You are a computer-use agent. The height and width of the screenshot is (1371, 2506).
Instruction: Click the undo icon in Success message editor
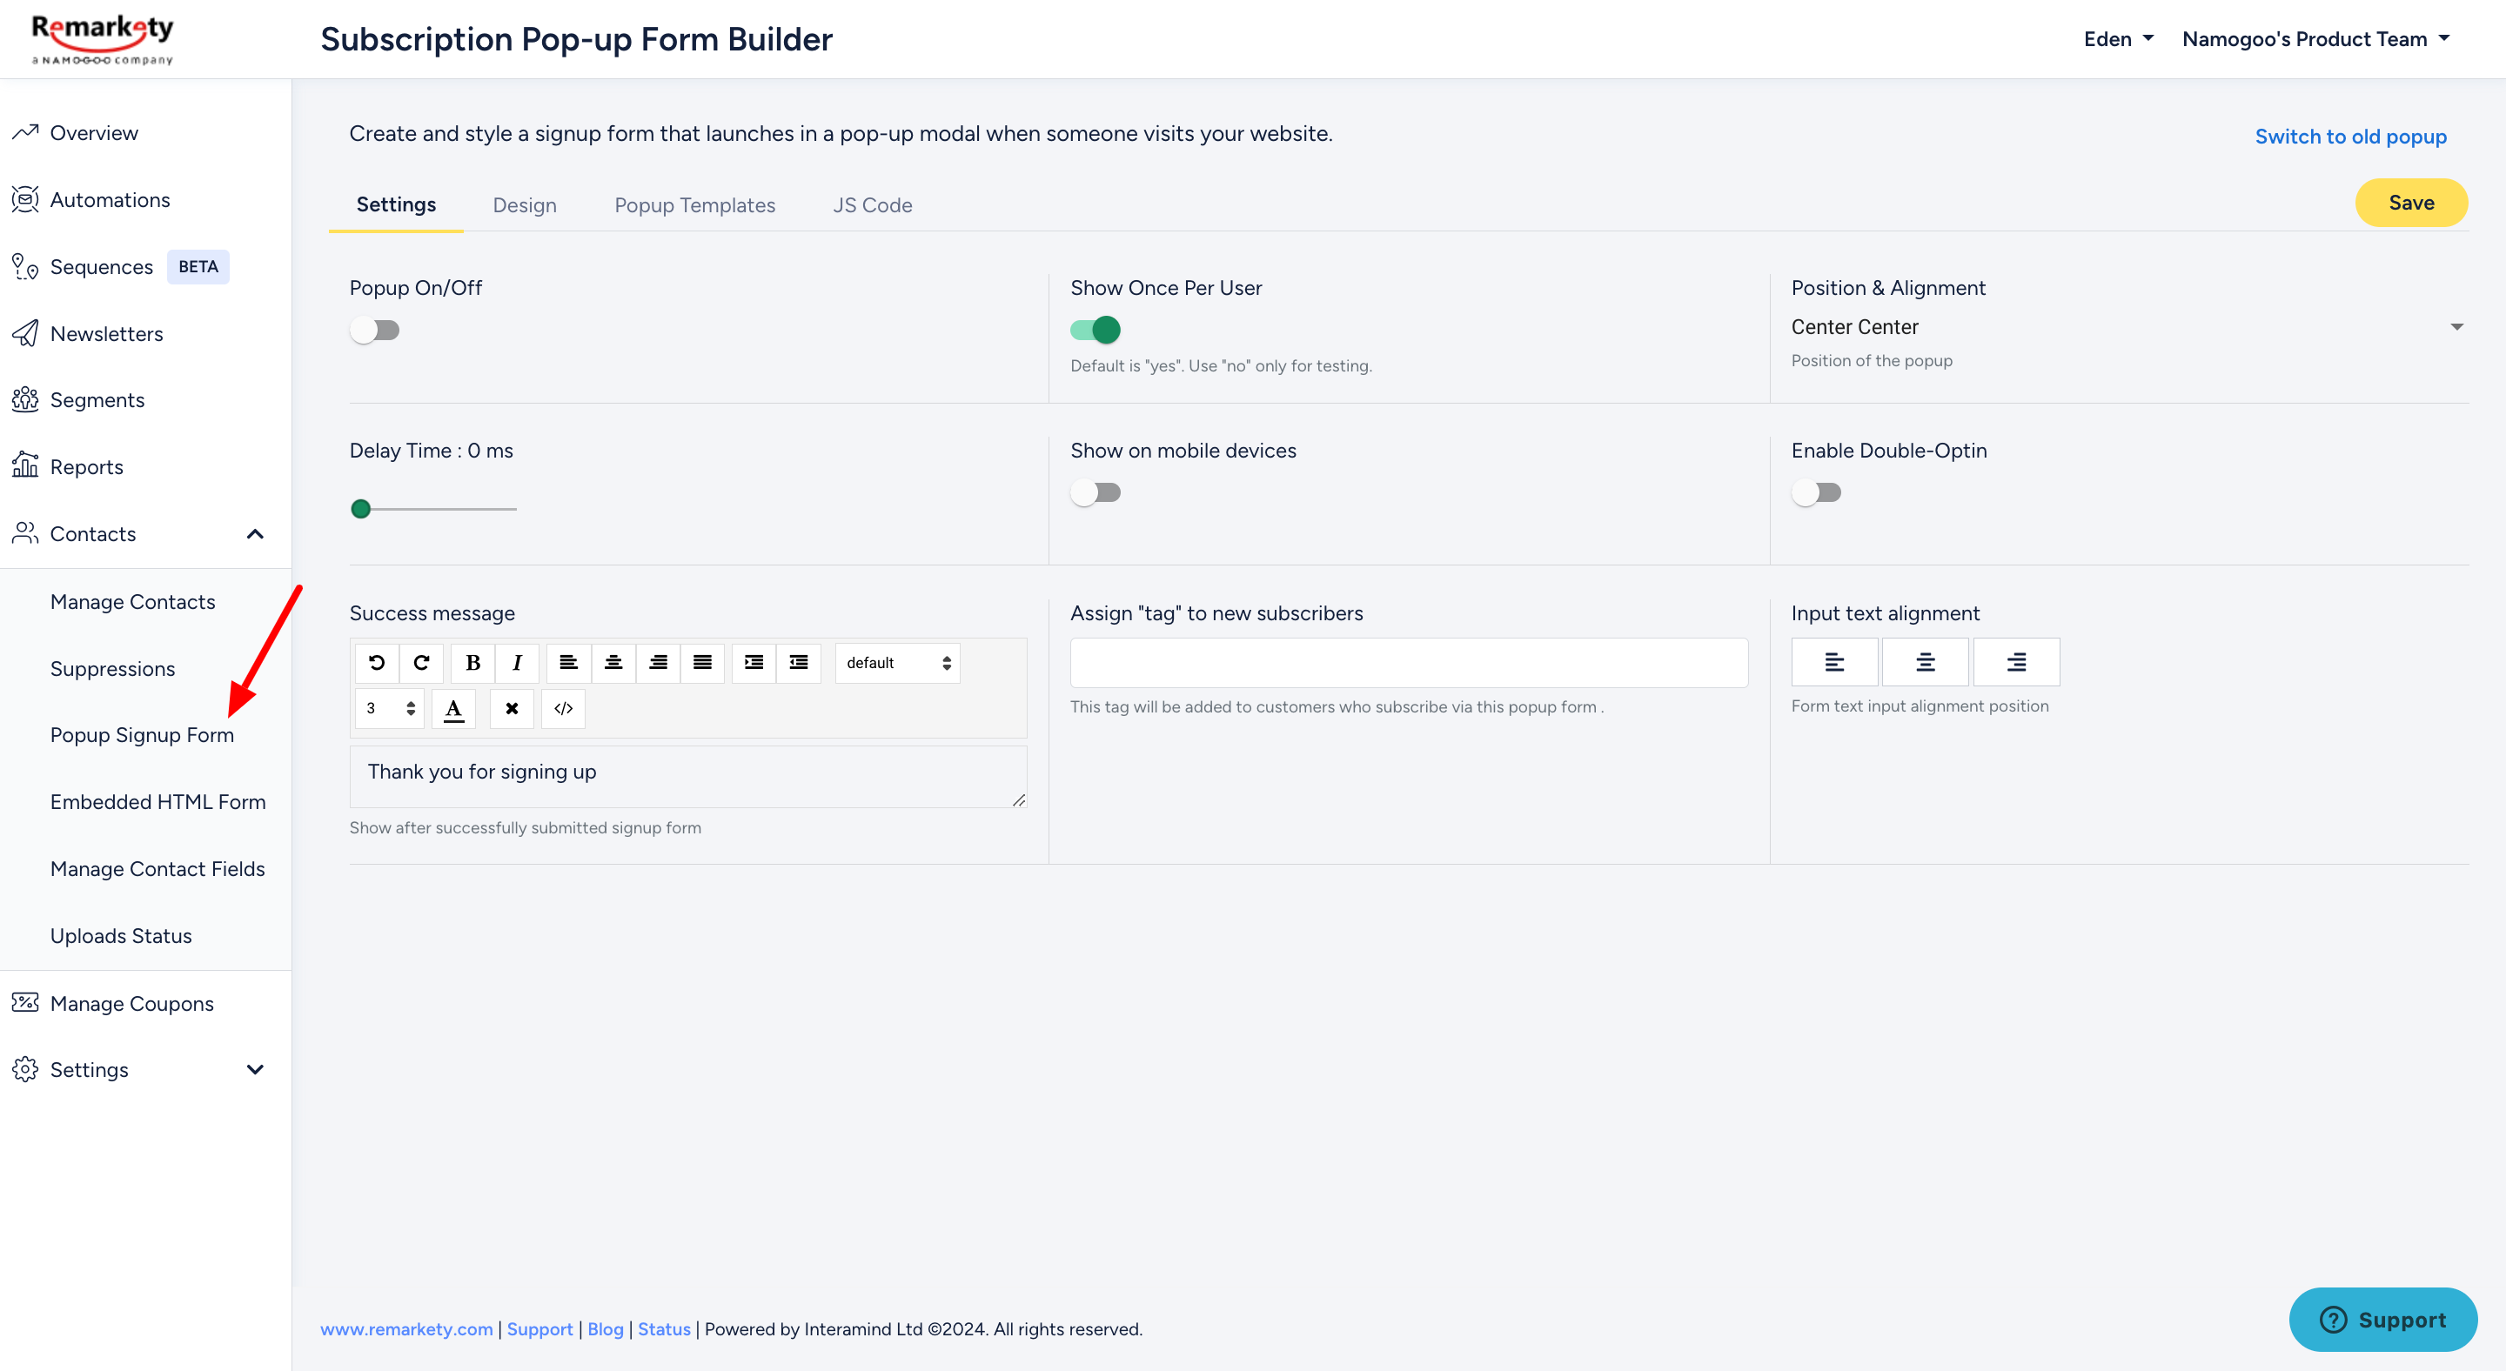[377, 663]
